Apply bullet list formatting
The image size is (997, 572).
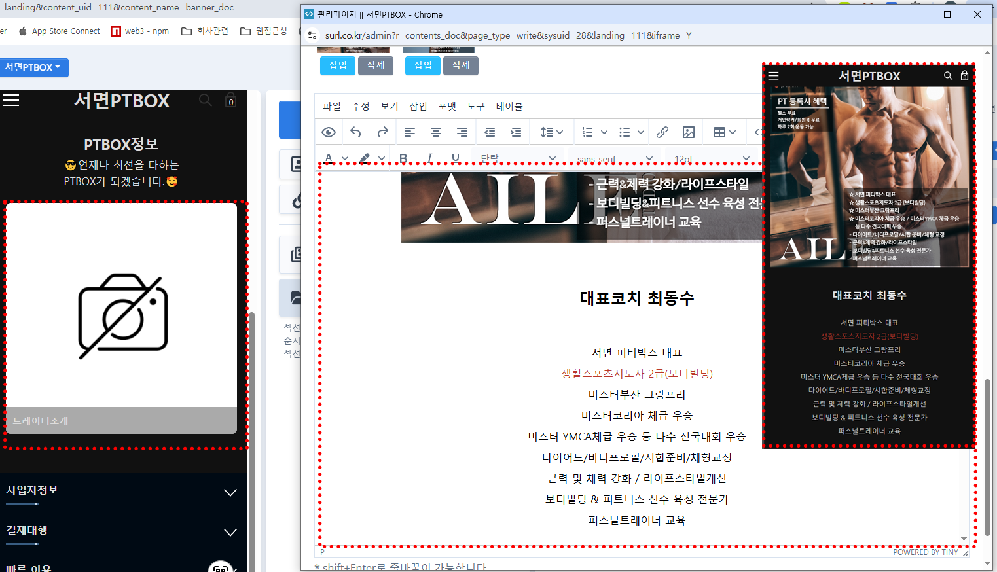(625, 132)
